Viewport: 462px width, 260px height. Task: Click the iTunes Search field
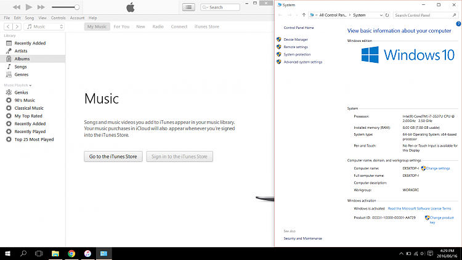[x=220, y=7]
